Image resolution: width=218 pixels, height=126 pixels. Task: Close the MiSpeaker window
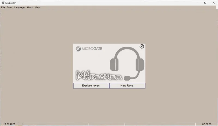tap(214, 3)
